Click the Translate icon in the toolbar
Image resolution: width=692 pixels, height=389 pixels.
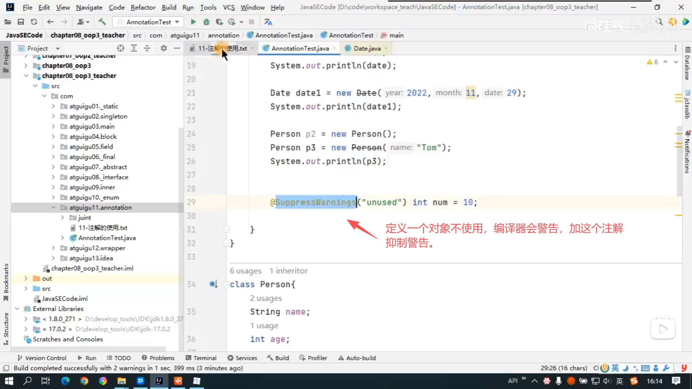click(268, 22)
